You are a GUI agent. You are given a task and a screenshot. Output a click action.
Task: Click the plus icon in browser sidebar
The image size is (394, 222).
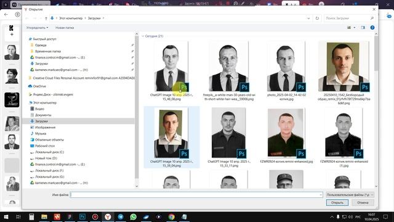point(12,35)
